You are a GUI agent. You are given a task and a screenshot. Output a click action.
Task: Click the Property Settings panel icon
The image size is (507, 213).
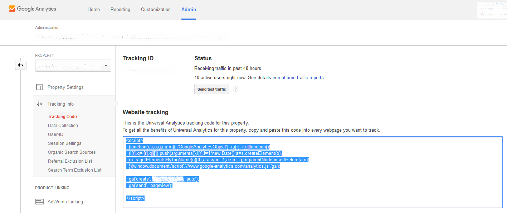(39, 87)
